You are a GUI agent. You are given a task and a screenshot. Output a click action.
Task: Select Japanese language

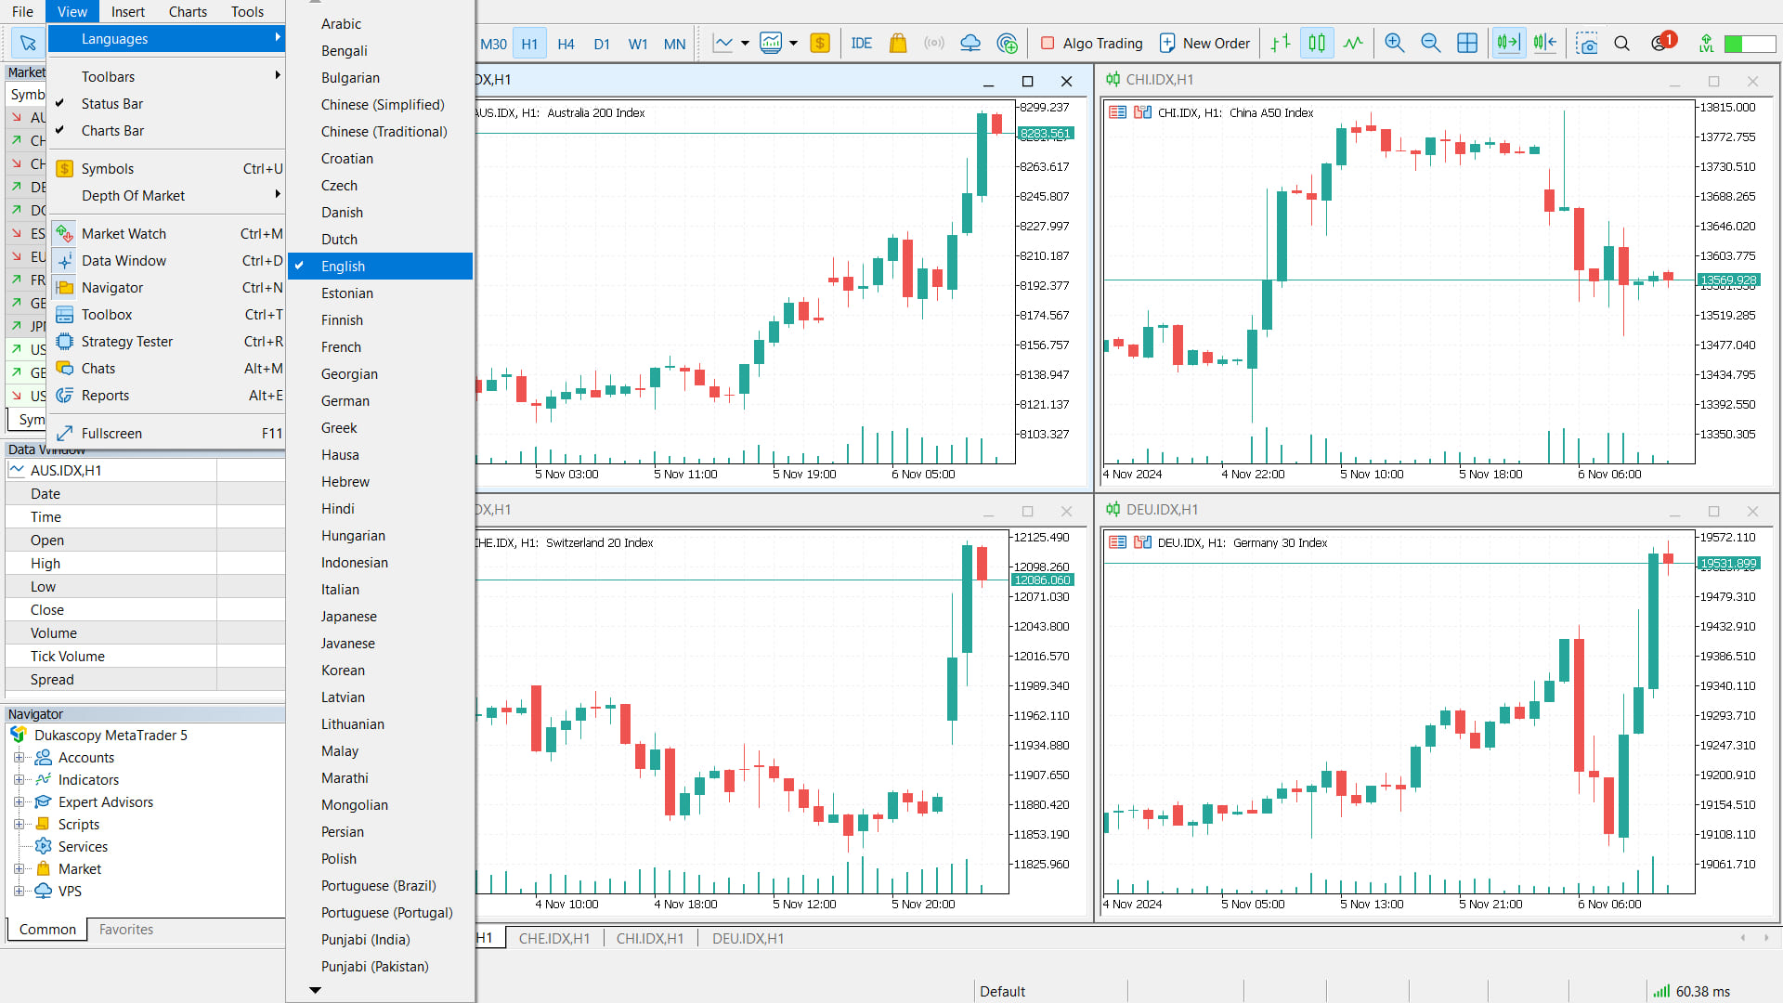(381, 617)
